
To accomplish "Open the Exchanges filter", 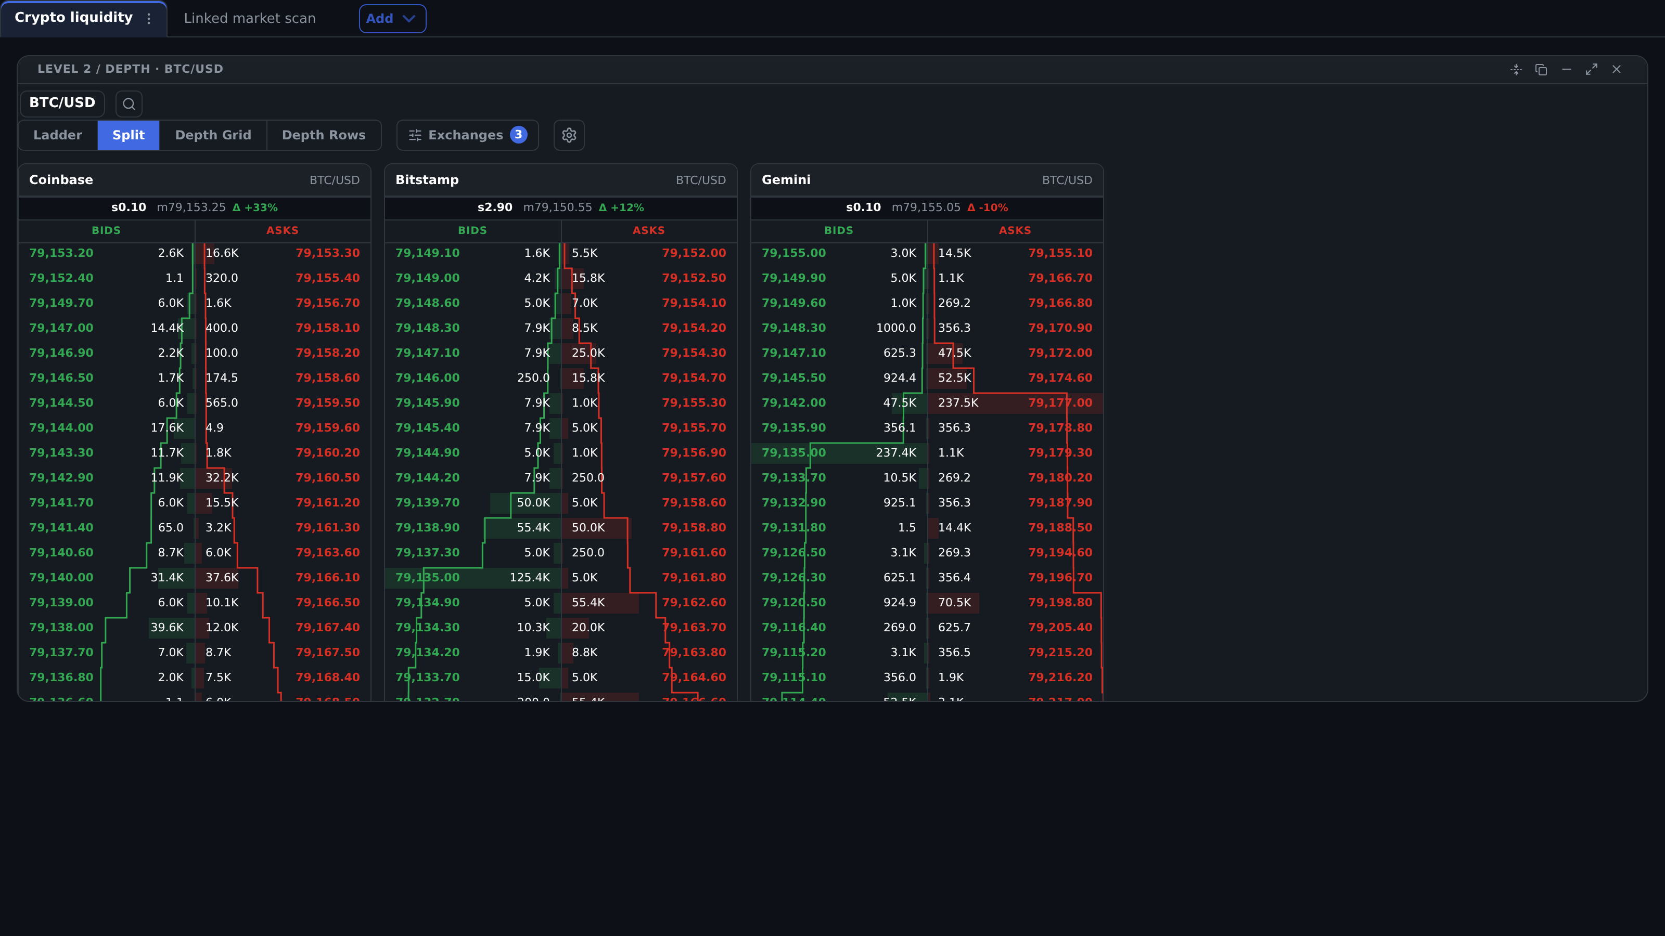I will tap(467, 135).
